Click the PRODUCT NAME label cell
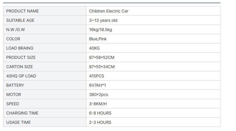Viewport: 236px width, 131px height. 22,11
